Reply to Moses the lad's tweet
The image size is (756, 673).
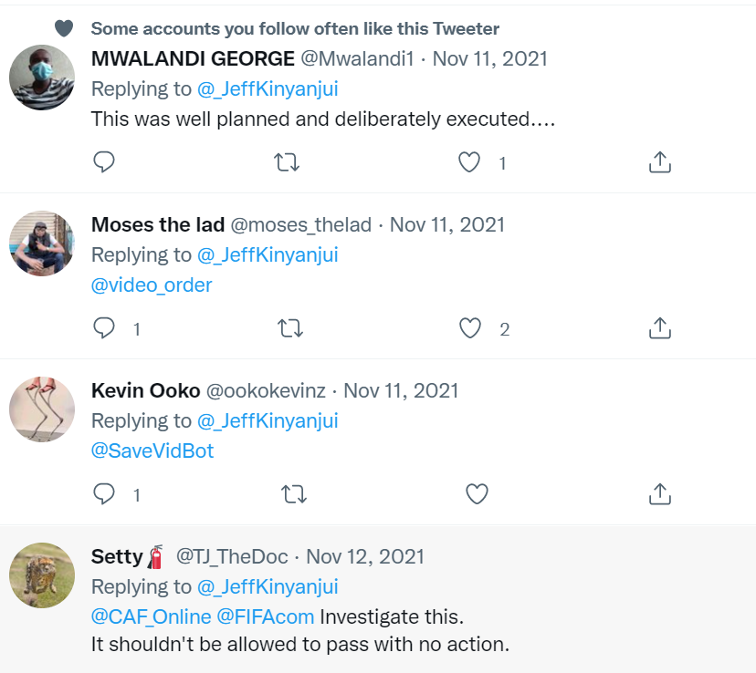tap(105, 328)
